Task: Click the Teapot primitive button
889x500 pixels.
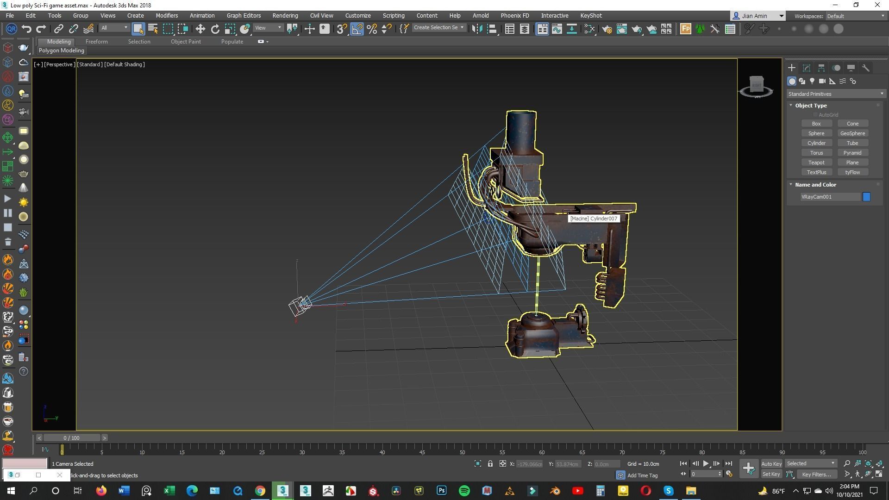Action: pyautogui.click(x=816, y=162)
